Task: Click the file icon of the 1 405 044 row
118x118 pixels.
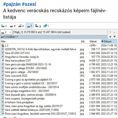Action: click(3, 53)
